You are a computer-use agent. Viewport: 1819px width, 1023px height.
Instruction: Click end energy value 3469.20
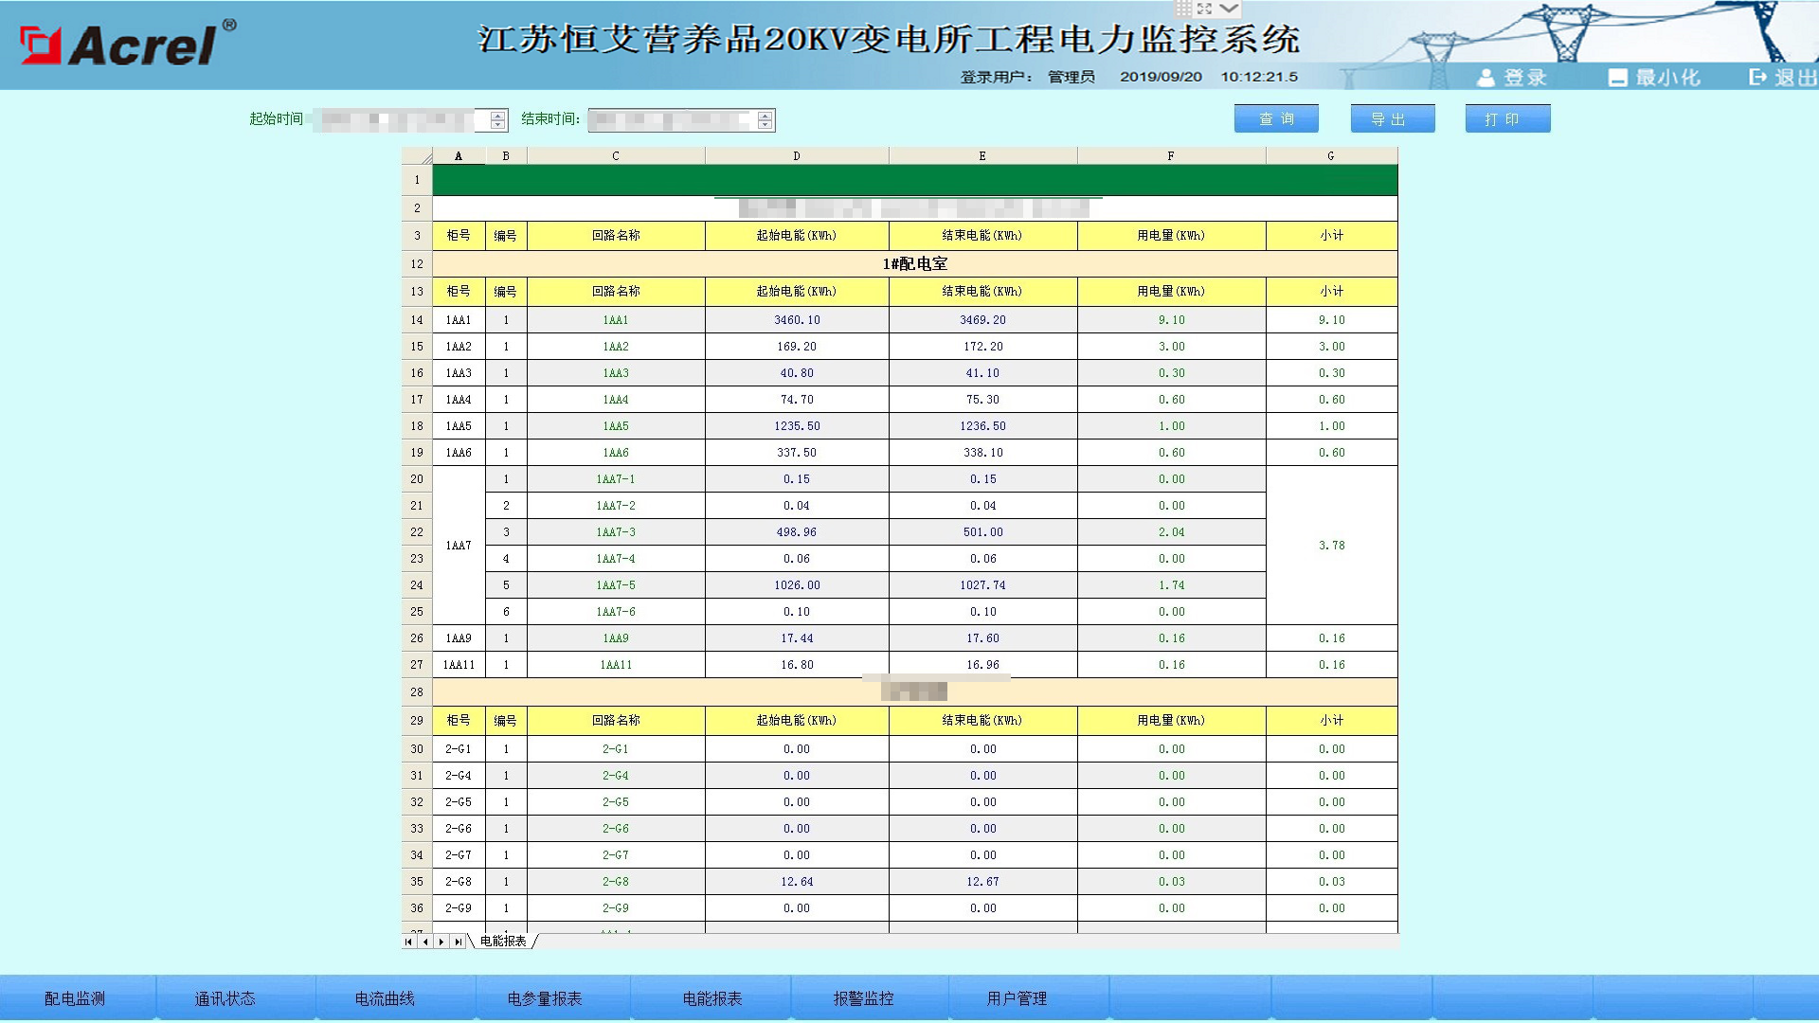coord(982,320)
